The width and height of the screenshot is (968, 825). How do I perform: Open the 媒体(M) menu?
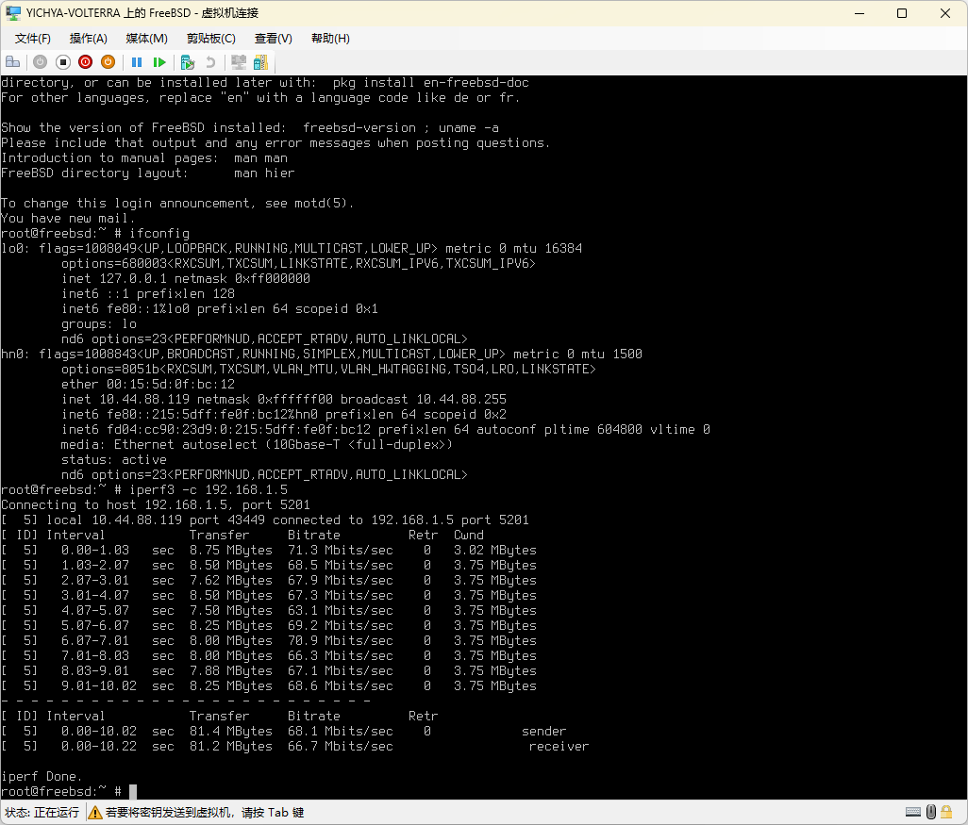146,39
